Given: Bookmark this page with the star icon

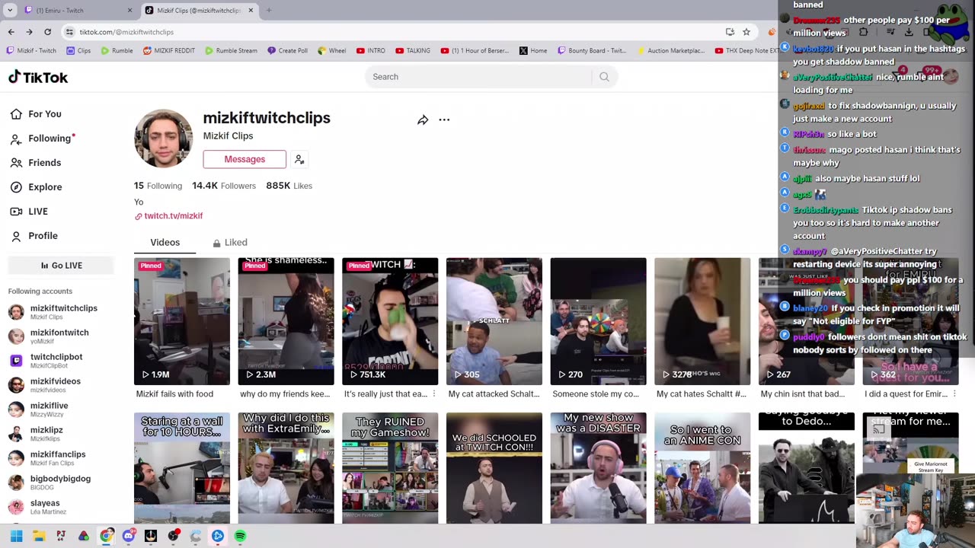Looking at the screenshot, I should pos(746,32).
